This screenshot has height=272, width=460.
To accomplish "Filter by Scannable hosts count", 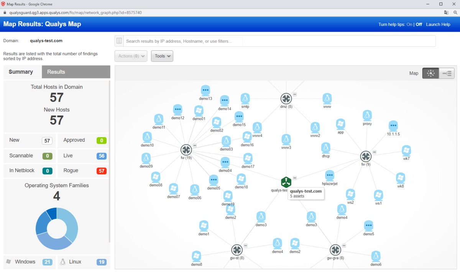I will click(x=47, y=156).
